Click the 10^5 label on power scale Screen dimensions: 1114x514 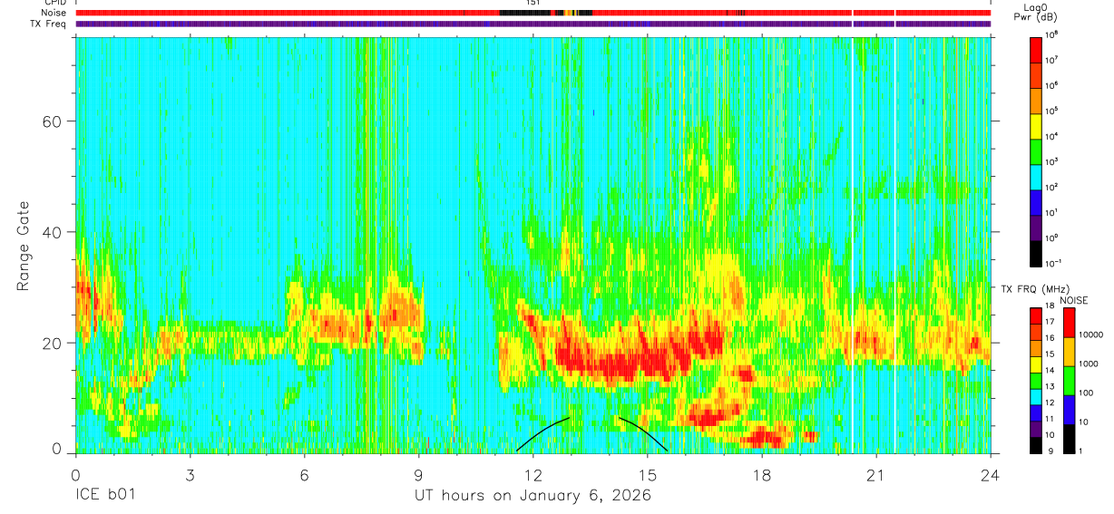1051,111
